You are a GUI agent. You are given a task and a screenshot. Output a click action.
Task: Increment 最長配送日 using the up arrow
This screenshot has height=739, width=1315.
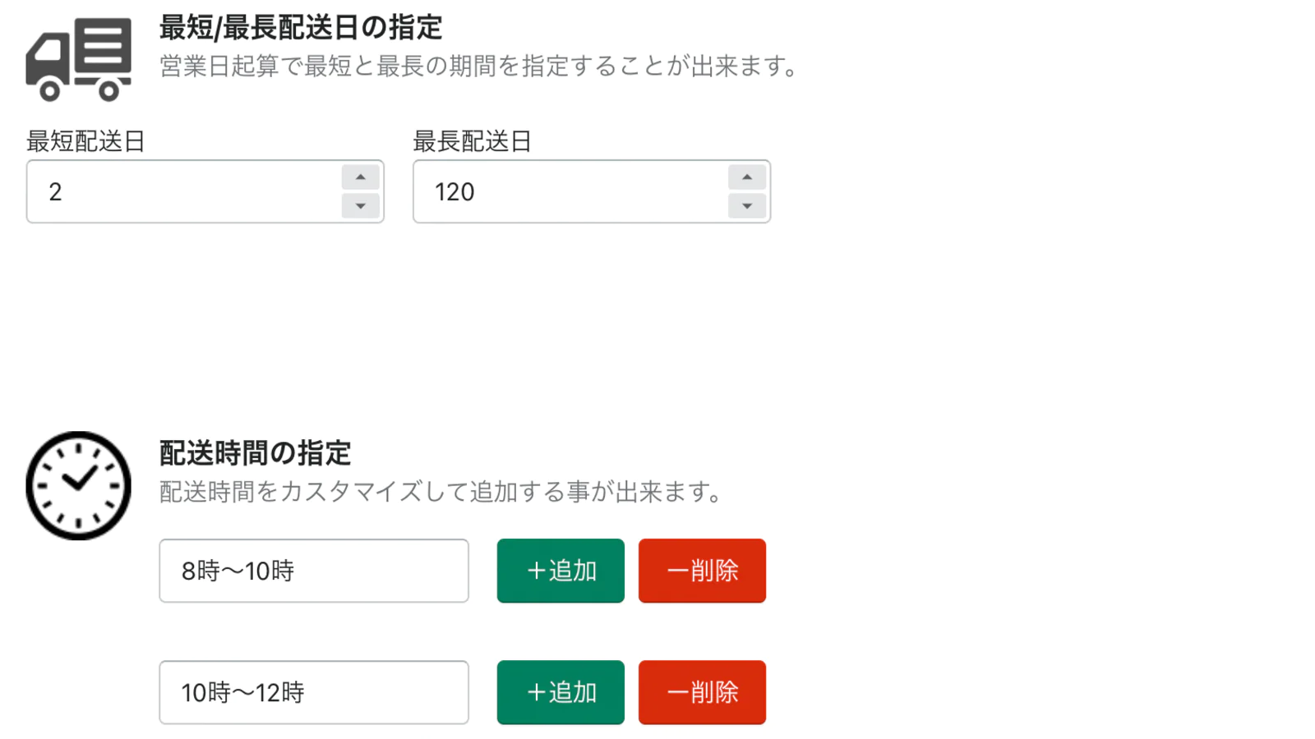pyautogui.click(x=746, y=177)
